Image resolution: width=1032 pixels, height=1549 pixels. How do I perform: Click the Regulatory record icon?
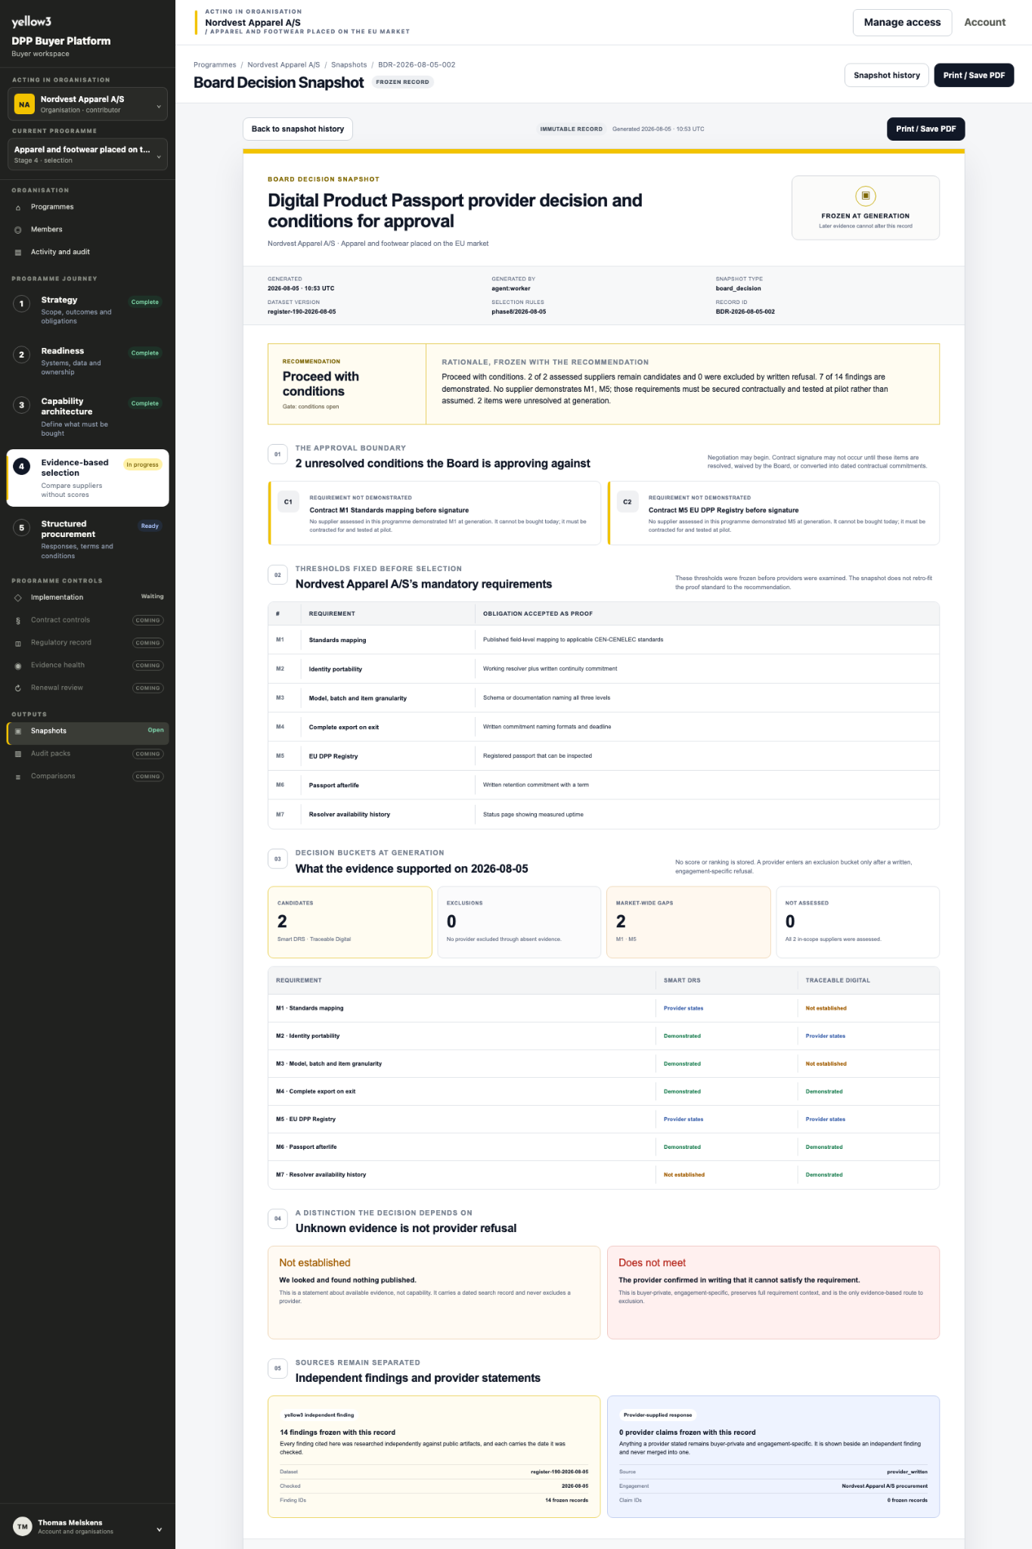(x=18, y=643)
